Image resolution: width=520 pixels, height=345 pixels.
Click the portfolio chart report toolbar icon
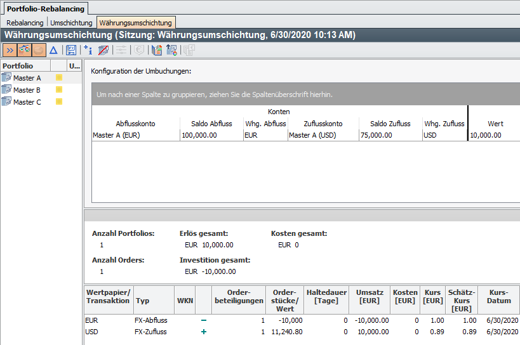[157, 50]
